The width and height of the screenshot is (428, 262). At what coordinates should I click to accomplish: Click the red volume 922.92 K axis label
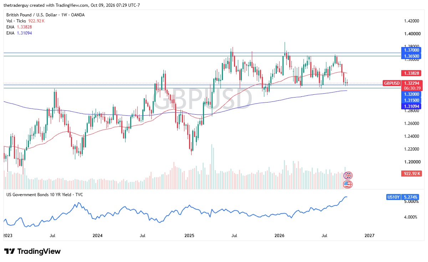click(411, 174)
